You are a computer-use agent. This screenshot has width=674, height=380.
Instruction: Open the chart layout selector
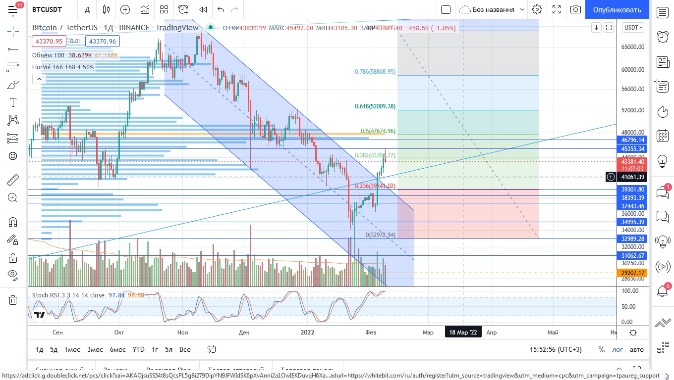point(446,9)
